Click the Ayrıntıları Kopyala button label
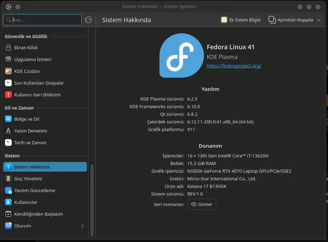Image resolution: width=328 pixels, height=242 pixels. (x=295, y=20)
